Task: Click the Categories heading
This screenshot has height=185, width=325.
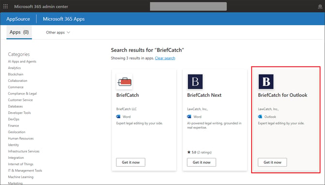Action: point(19,54)
